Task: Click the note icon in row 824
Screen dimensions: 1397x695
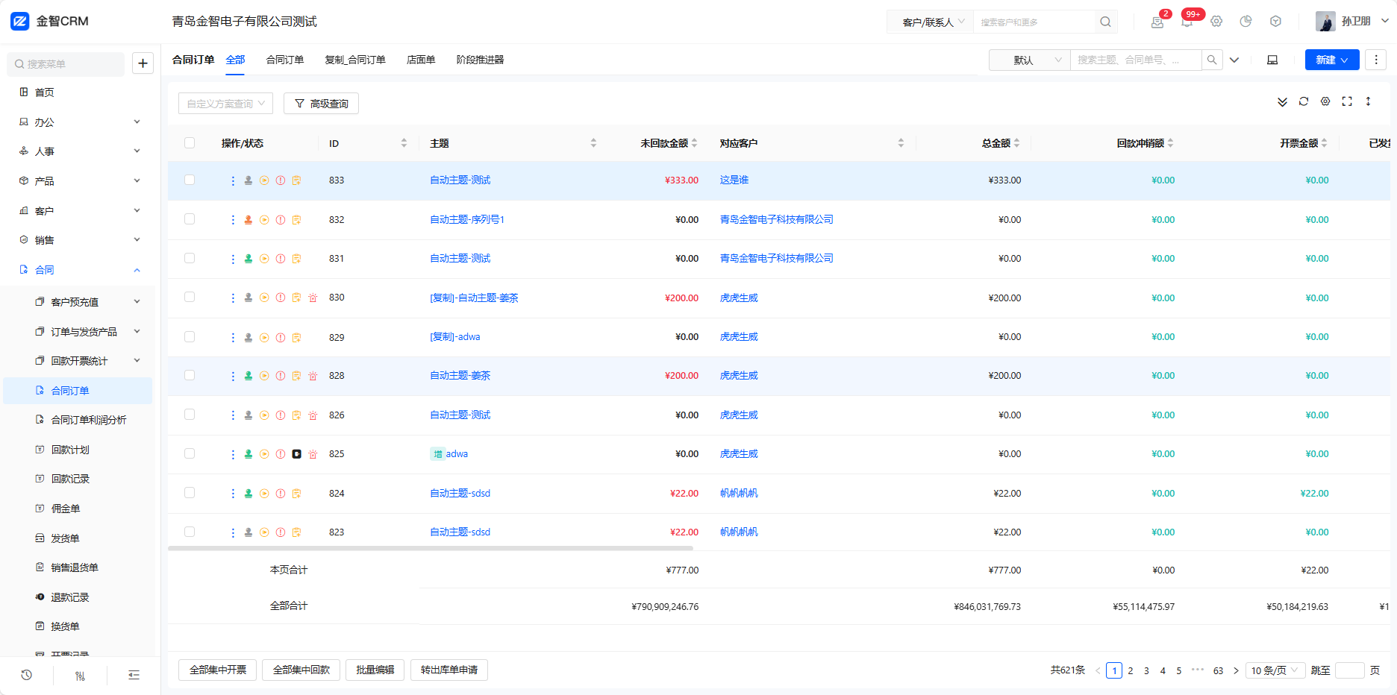Action: [x=296, y=494]
